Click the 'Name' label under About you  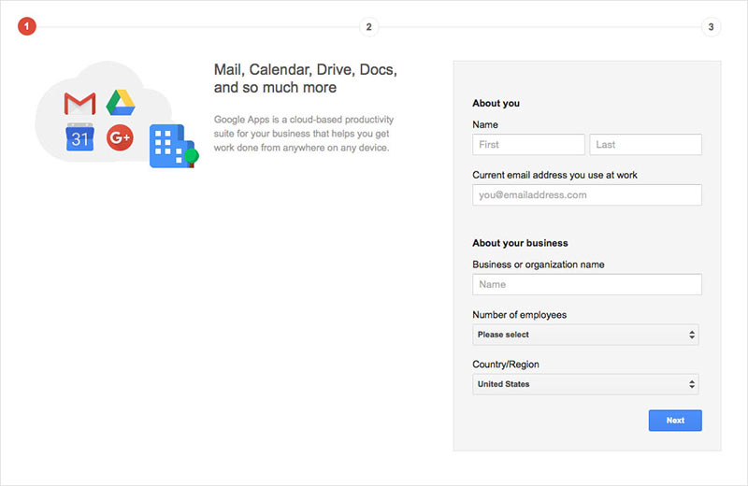(x=485, y=124)
